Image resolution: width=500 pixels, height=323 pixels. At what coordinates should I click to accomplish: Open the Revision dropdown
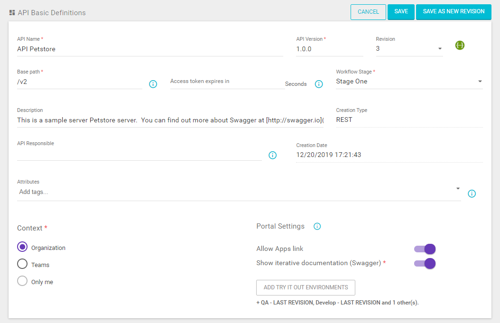point(439,49)
